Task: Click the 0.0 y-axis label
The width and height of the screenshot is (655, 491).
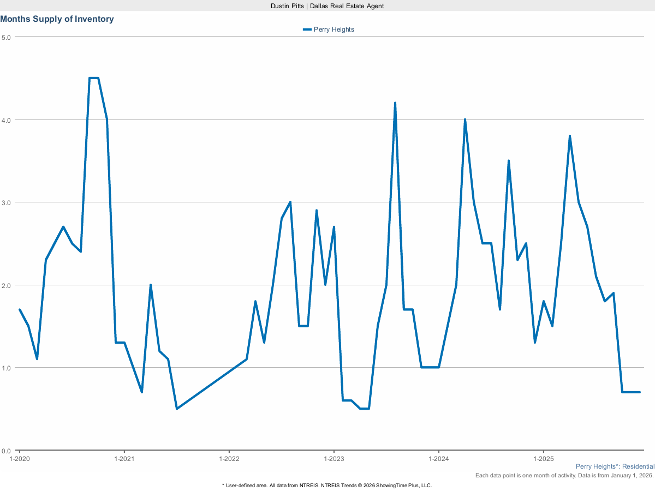Action: [x=7, y=451]
